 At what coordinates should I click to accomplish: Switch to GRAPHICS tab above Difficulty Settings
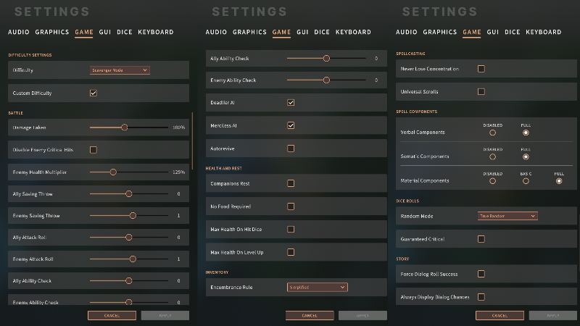point(52,32)
